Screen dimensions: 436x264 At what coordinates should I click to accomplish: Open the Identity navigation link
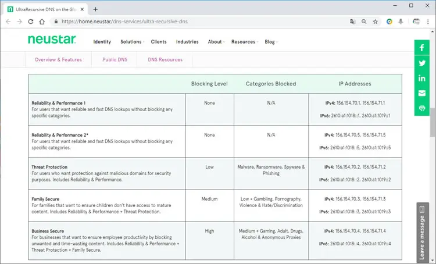pyautogui.click(x=102, y=42)
